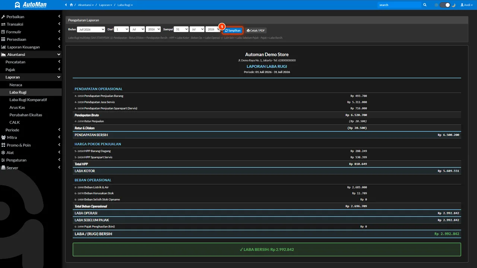
Task: Click the Tampilkan button
Action: click(x=233, y=31)
